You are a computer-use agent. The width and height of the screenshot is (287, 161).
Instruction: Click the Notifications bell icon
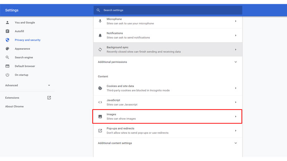click(100, 35)
